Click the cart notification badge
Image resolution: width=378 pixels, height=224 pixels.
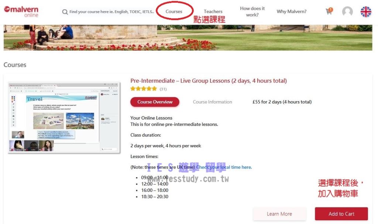coord(331,10)
